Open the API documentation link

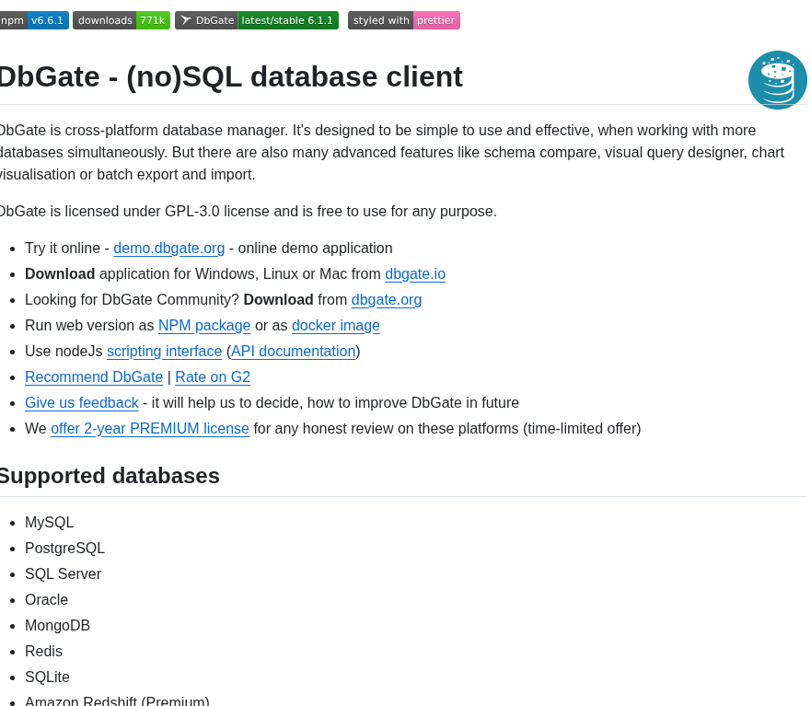294,352
